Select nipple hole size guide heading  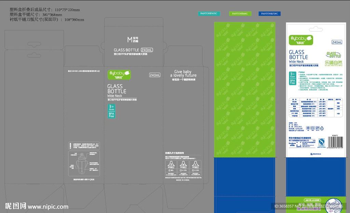[175, 153]
